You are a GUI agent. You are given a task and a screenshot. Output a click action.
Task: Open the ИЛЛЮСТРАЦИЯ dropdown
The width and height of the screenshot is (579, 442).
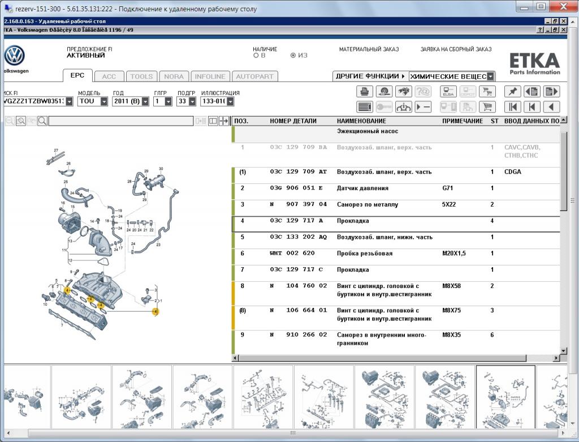(230, 101)
